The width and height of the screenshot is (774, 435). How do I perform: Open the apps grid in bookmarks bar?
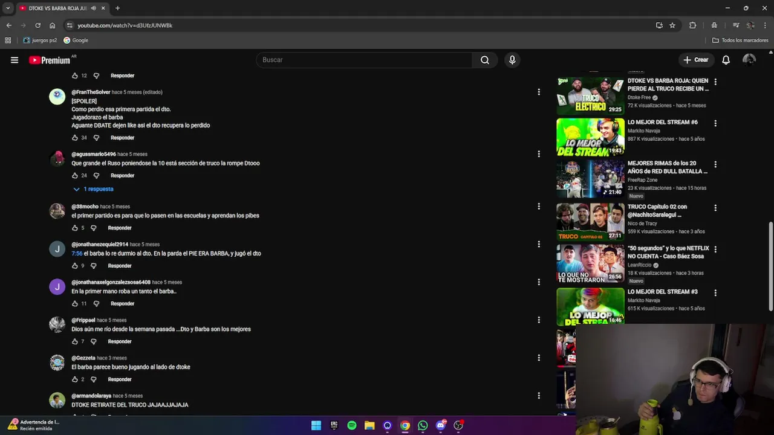click(x=8, y=40)
